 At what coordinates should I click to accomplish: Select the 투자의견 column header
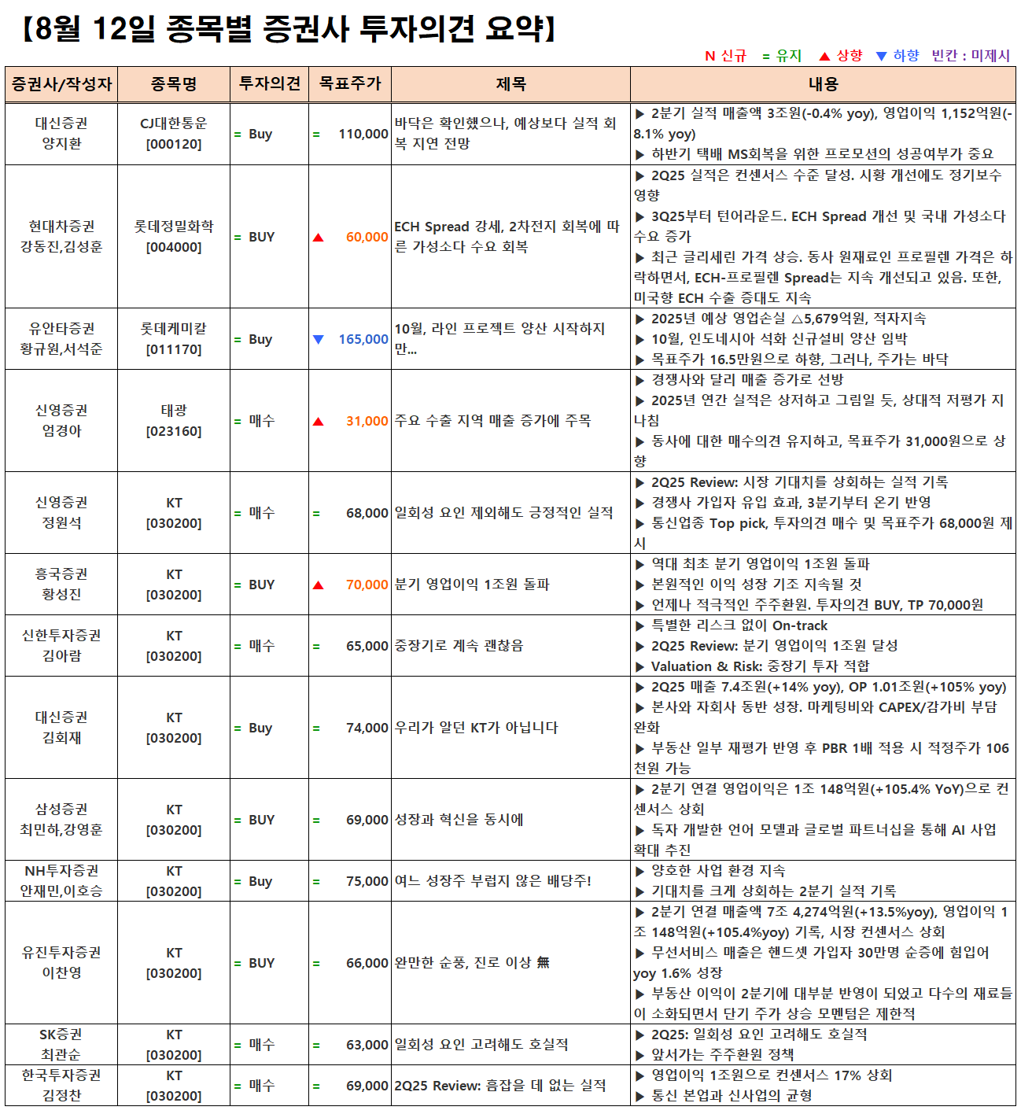tap(269, 84)
